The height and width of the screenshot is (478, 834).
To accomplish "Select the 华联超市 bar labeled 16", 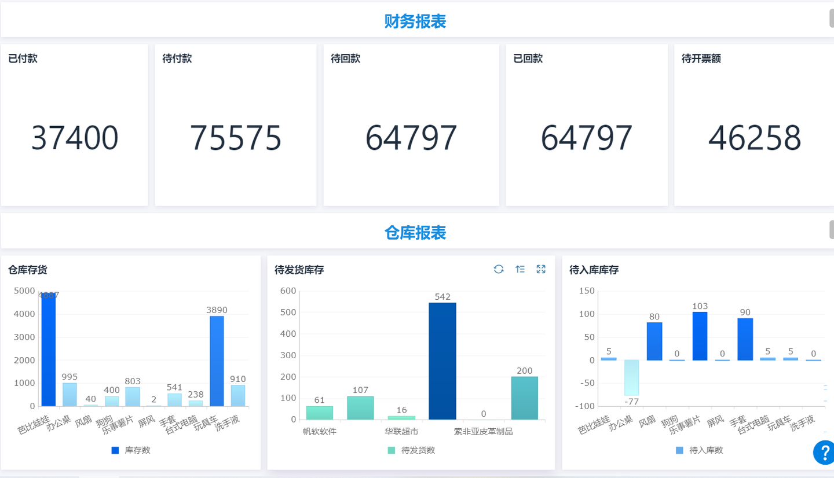I will click(x=401, y=418).
